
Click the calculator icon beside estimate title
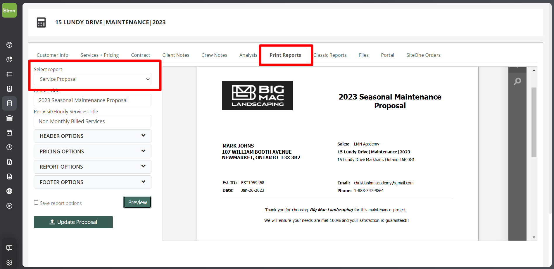click(x=41, y=23)
